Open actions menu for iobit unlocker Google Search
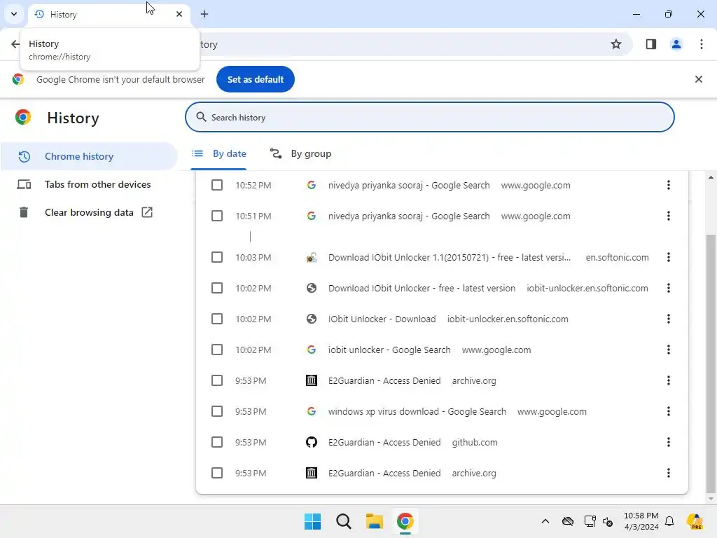717x538 pixels. point(668,350)
